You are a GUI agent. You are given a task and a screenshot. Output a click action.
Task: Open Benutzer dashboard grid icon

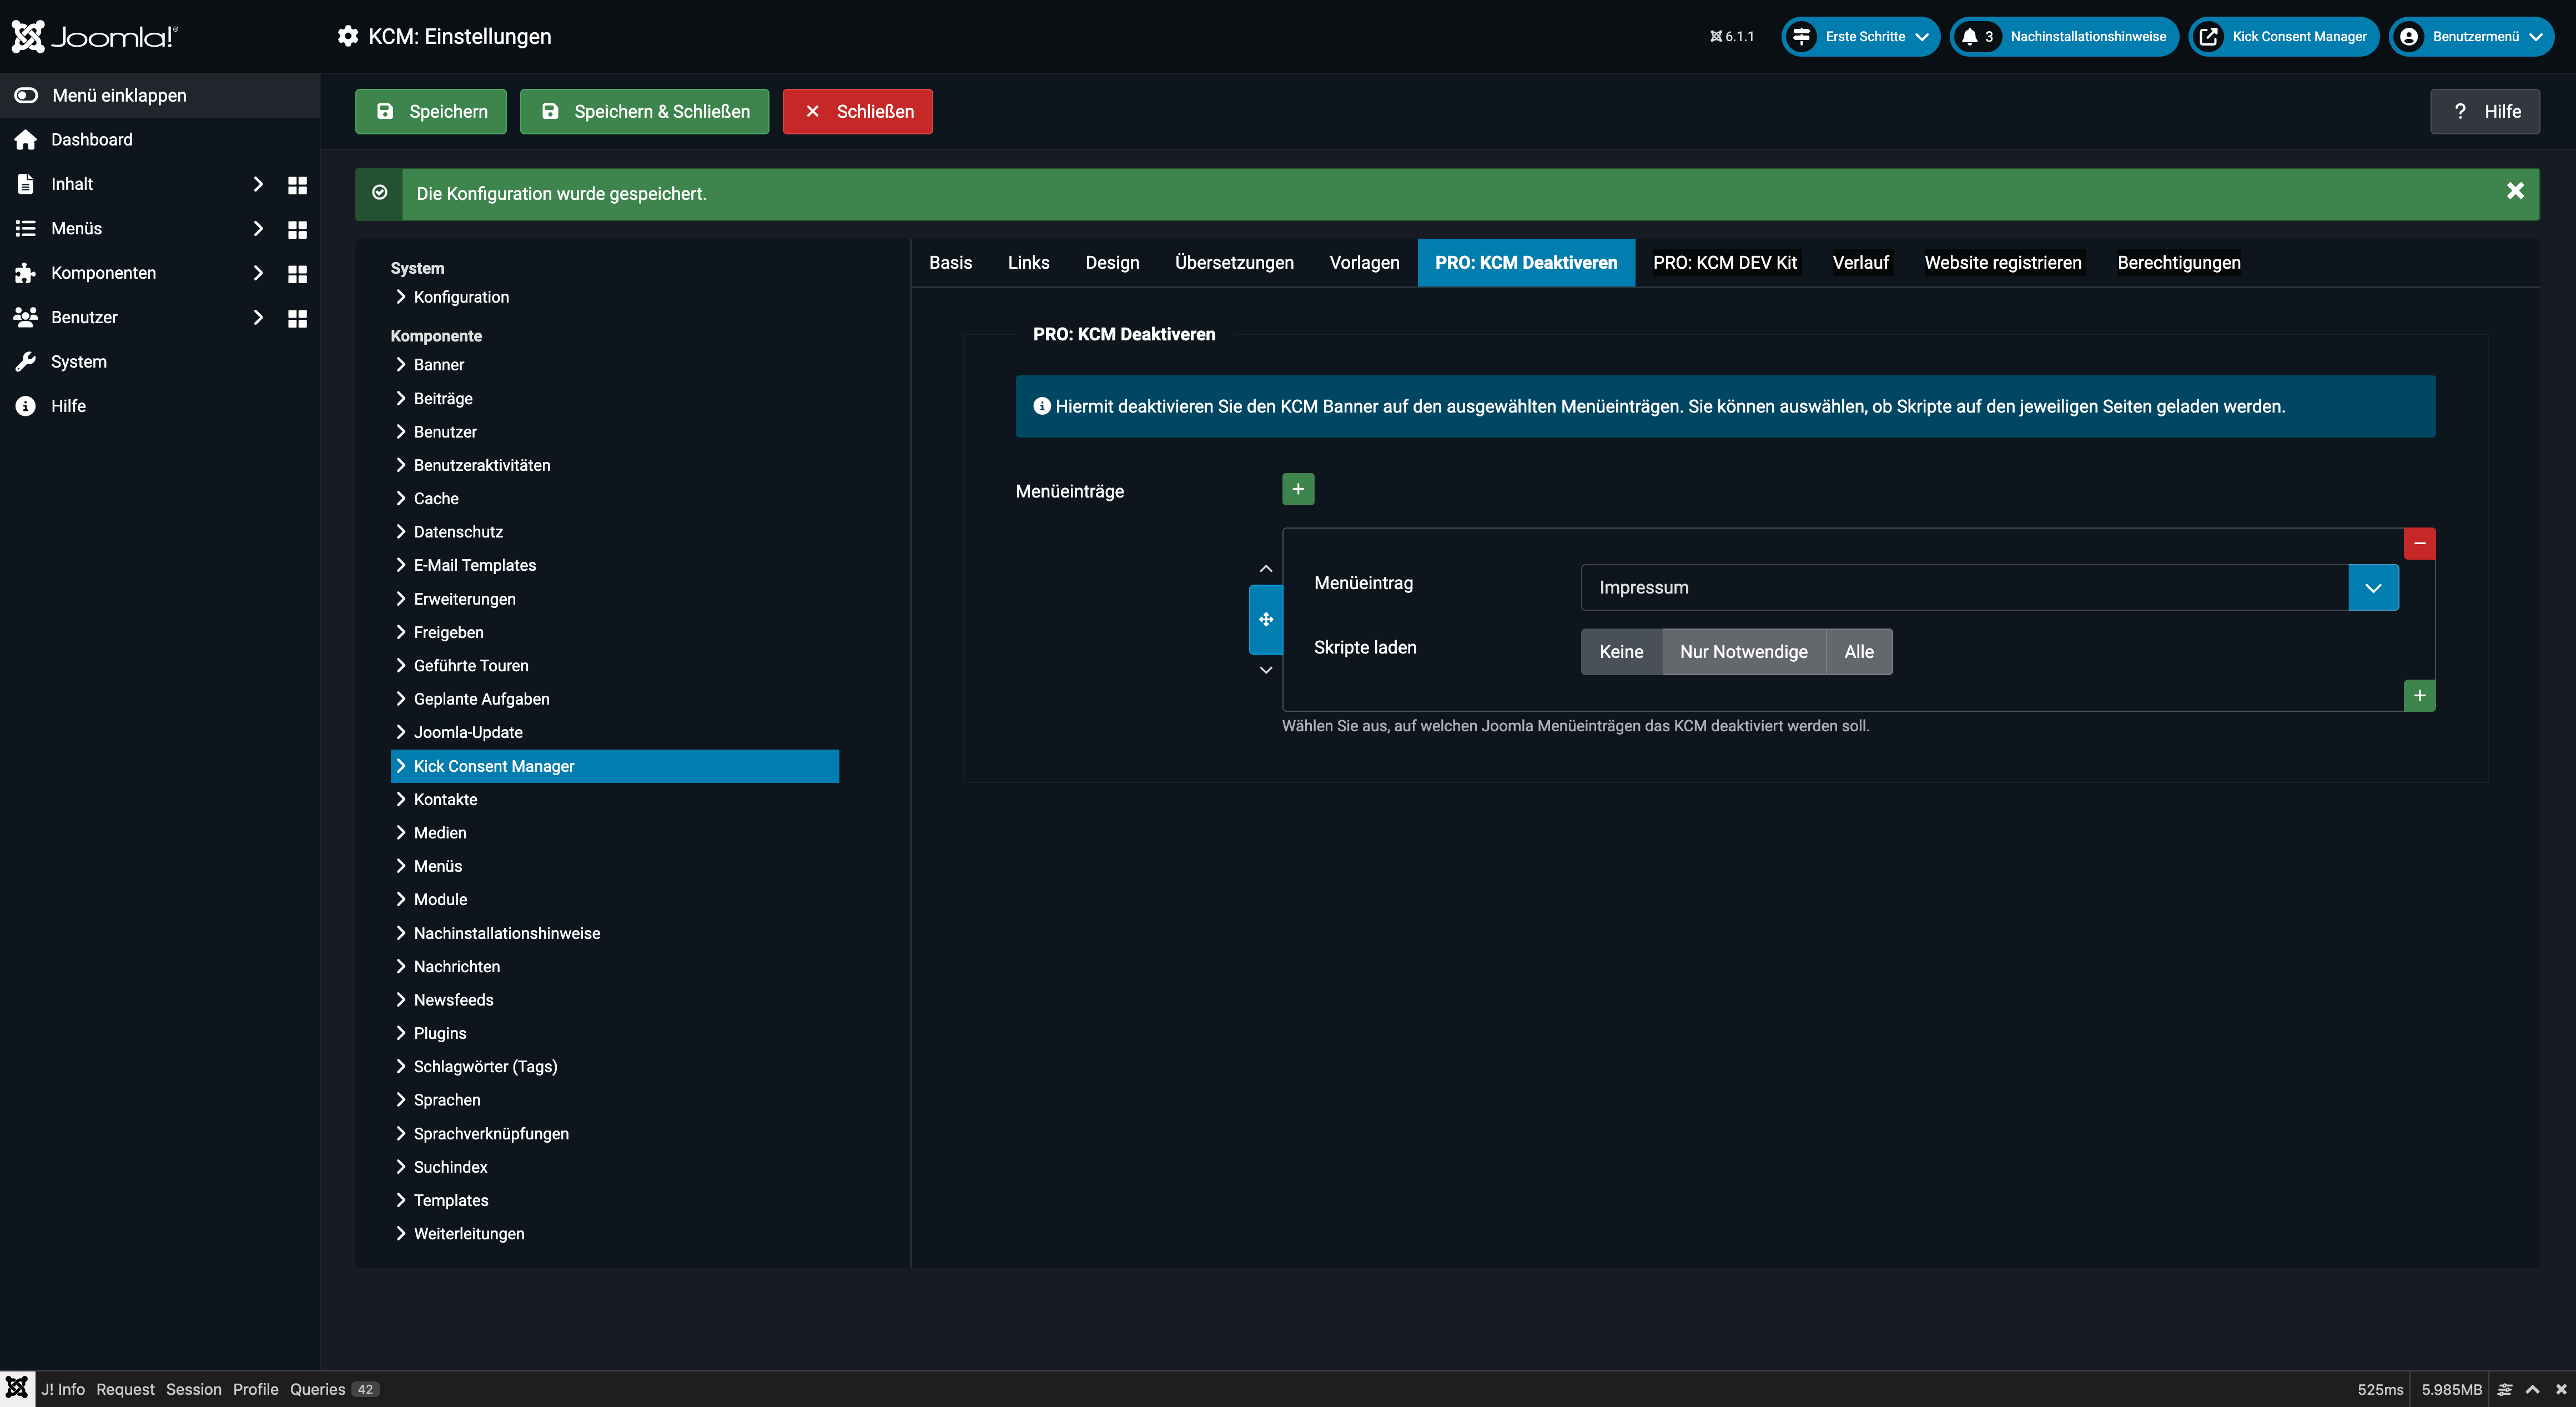point(297,318)
